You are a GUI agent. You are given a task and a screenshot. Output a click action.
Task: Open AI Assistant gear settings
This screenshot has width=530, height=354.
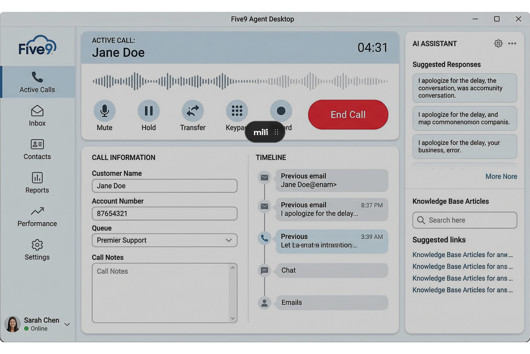coord(498,44)
